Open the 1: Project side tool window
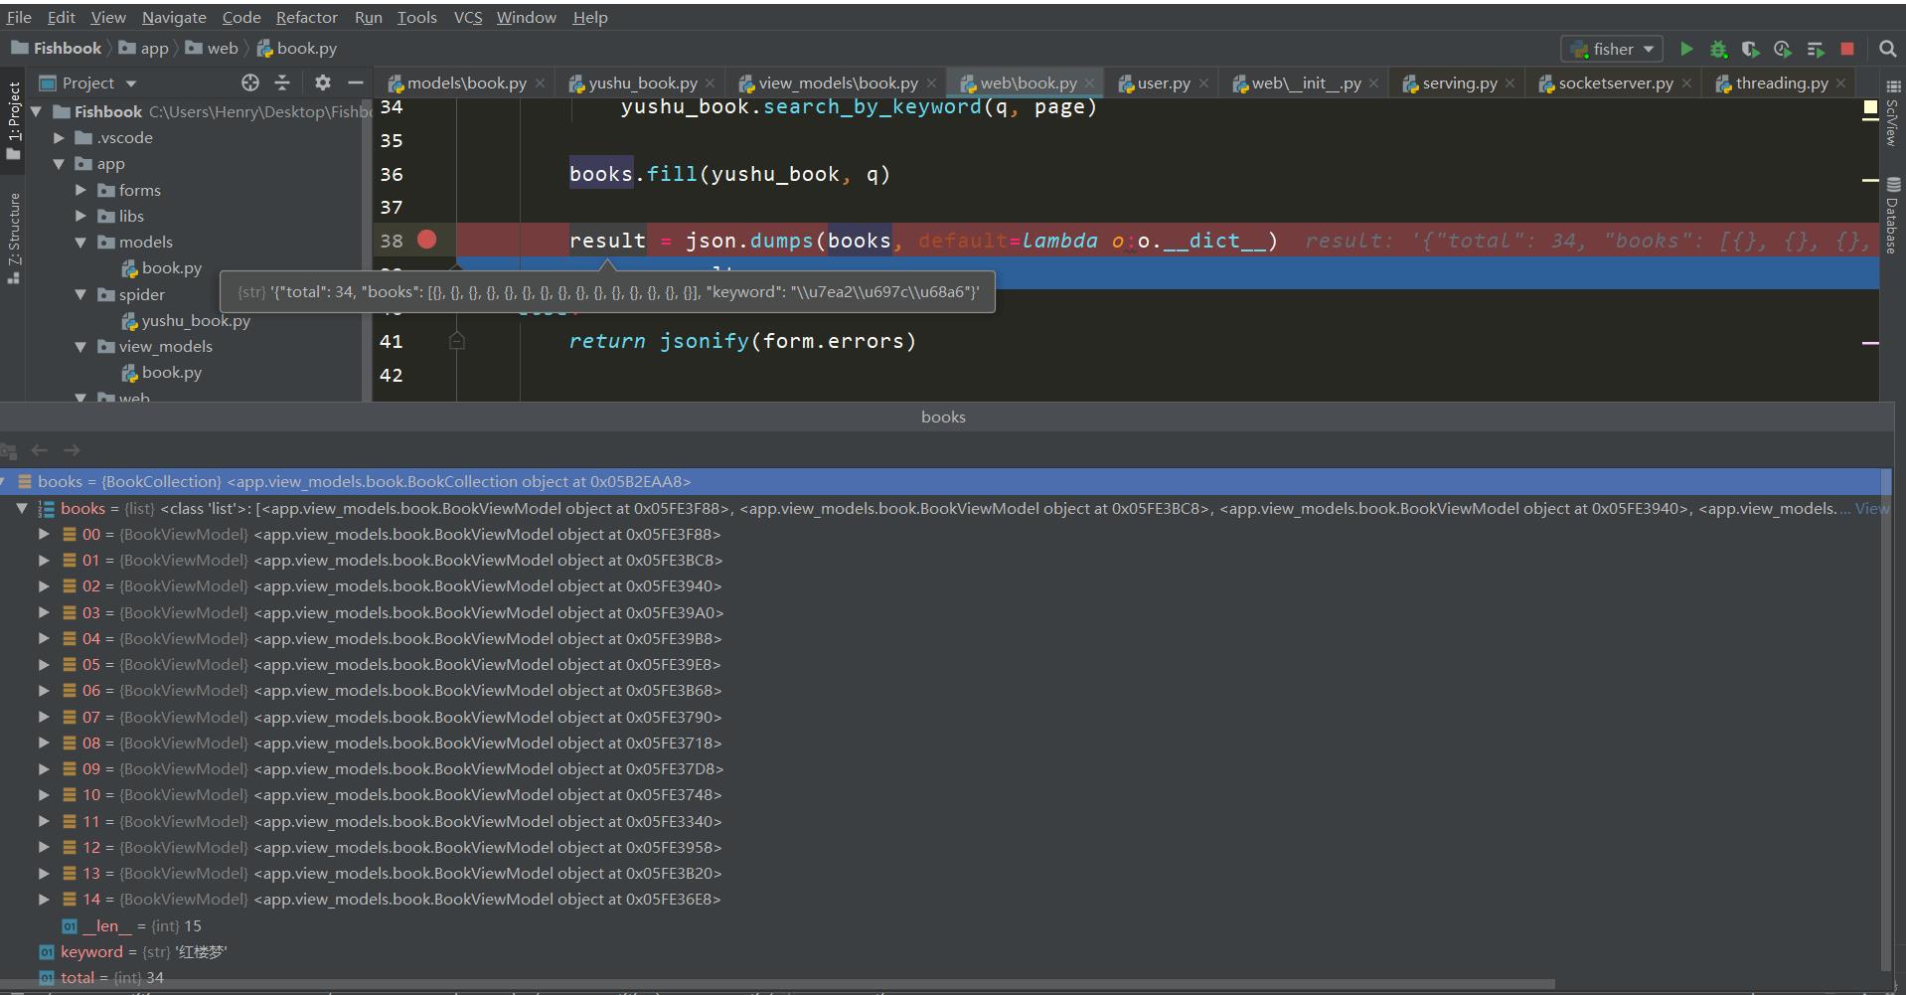Screen dimensions: 1906x995 pyautogui.click(x=13, y=119)
